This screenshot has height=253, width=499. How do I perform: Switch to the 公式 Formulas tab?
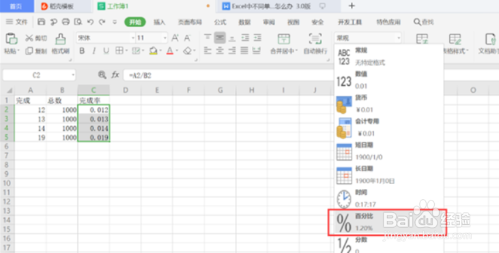click(x=220, y=22)
